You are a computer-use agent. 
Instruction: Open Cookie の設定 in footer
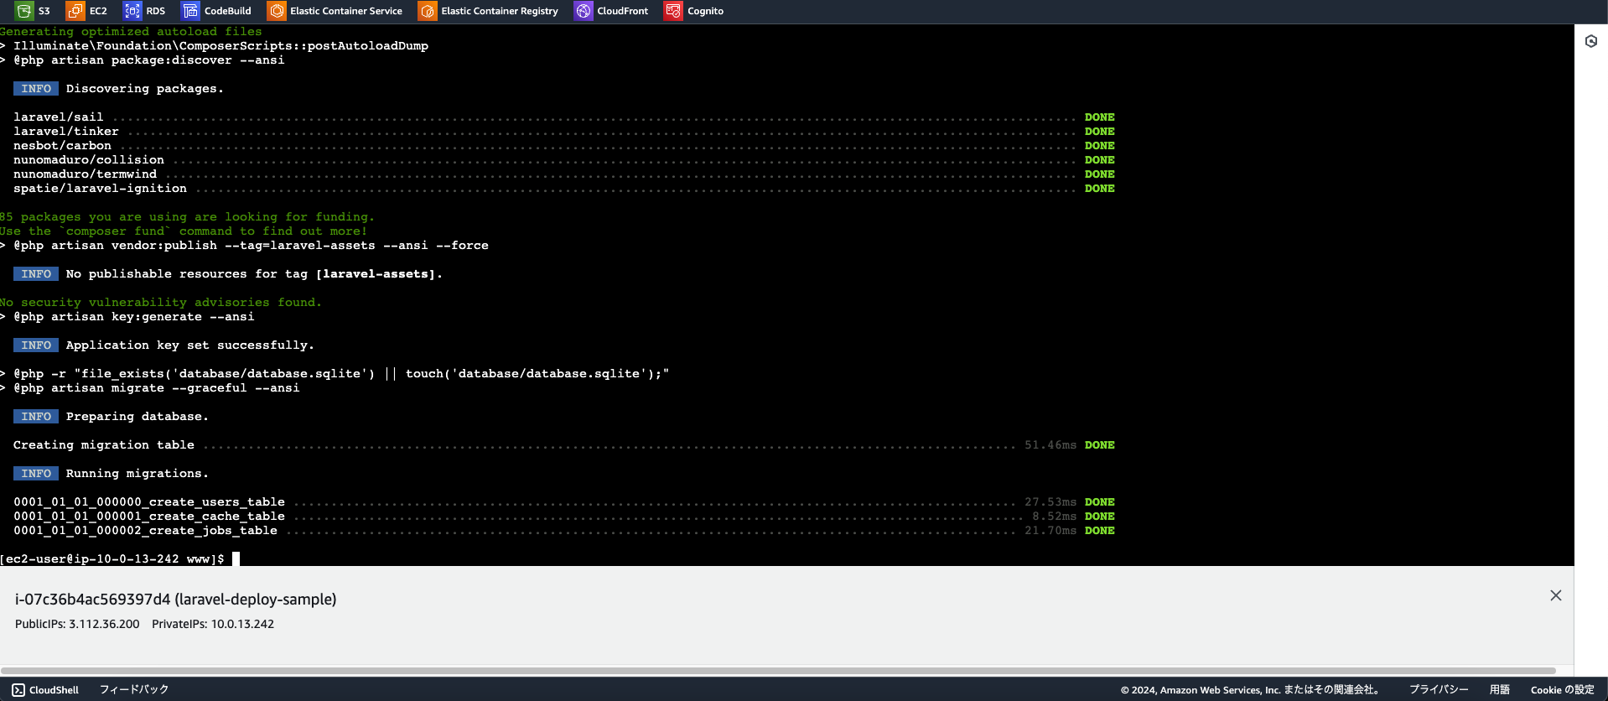click(1563, 689)
